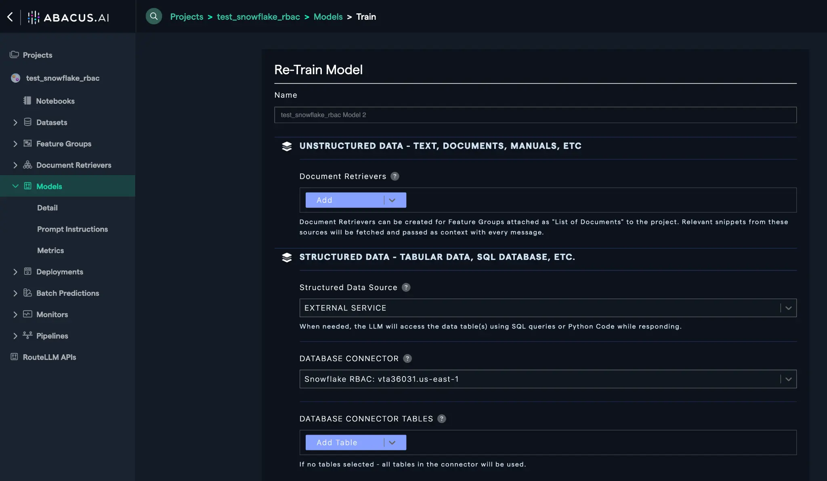Expand the Feature Groups section

(15, 144)
